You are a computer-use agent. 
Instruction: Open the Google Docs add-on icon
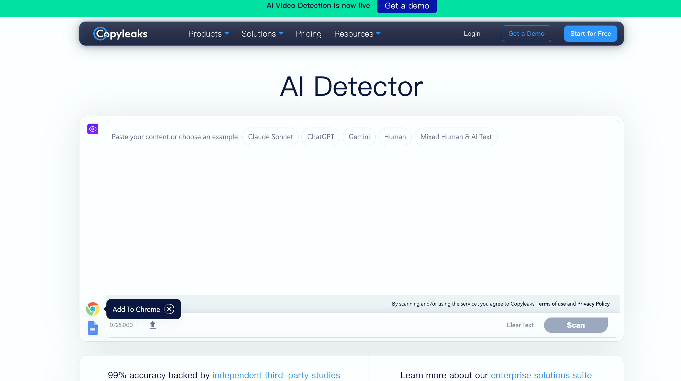coord(93,328)
